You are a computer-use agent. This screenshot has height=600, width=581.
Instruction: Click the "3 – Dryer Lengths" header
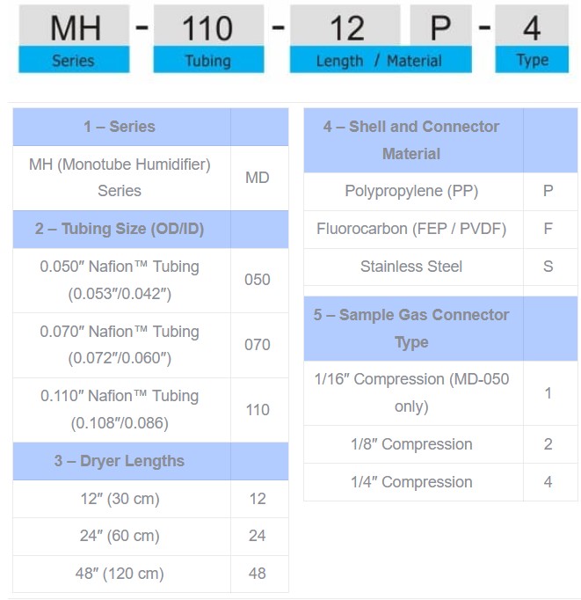point(120,461)
